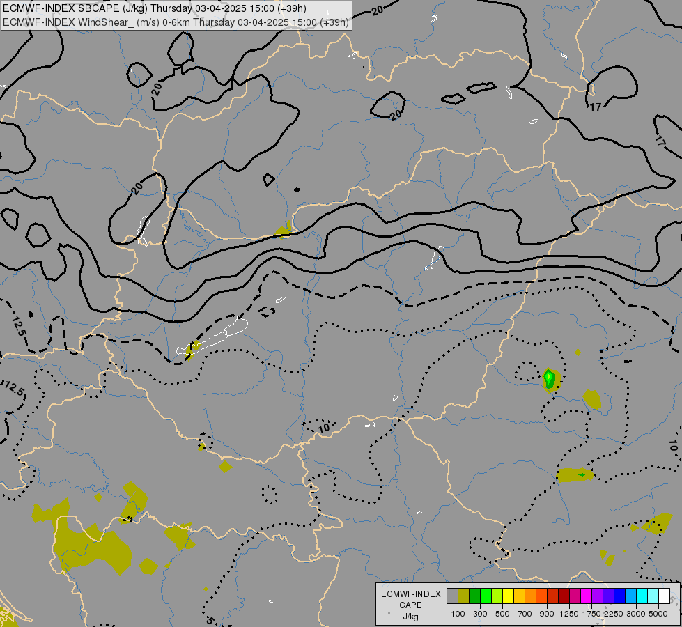
Task: Click the orange legend swatch
Action: click(531, 596)
